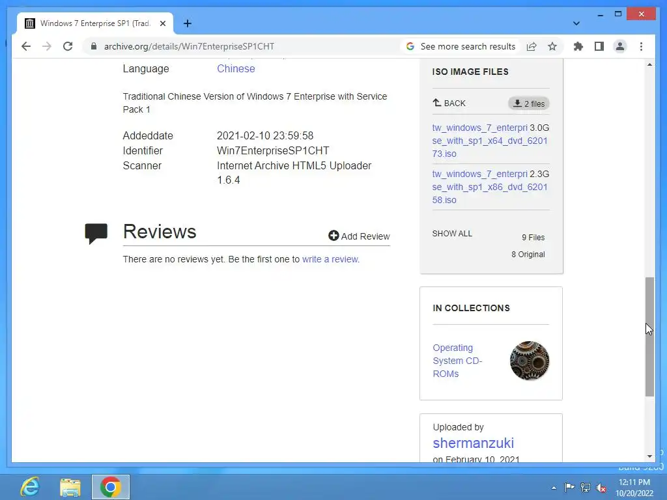
Task: Click the forward navigation arrow
Action: [x=47, y=46]
